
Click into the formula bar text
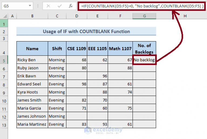142,6
